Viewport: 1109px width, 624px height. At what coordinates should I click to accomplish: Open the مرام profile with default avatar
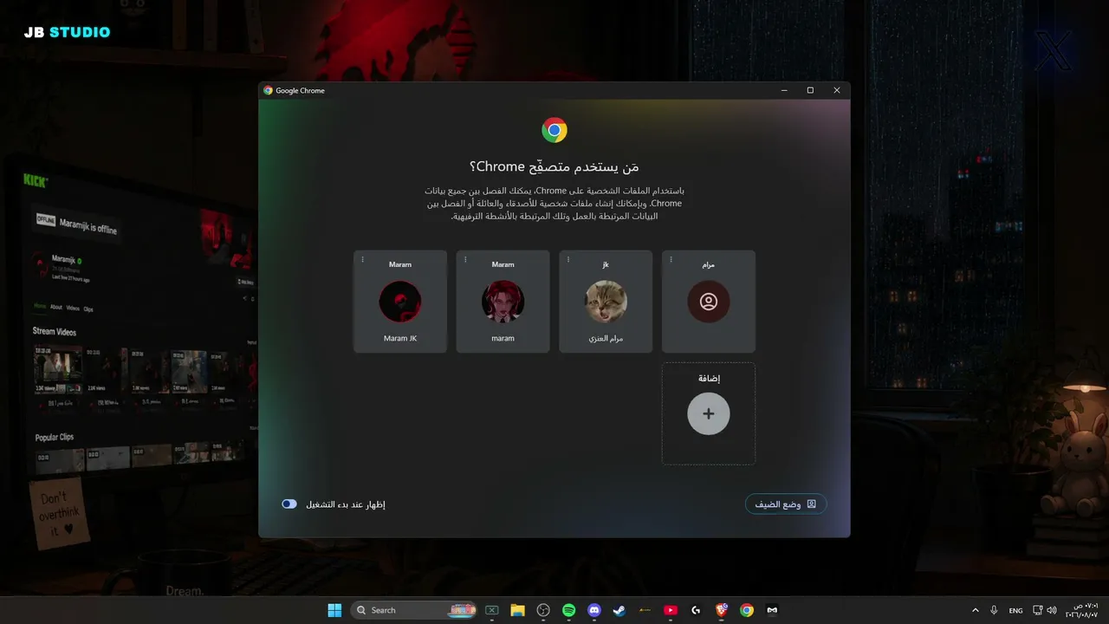[x=709, y=302]
